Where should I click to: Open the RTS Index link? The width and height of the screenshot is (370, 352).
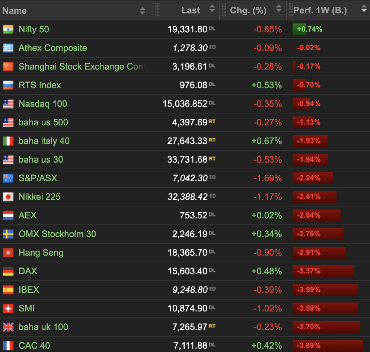(40, 85)
